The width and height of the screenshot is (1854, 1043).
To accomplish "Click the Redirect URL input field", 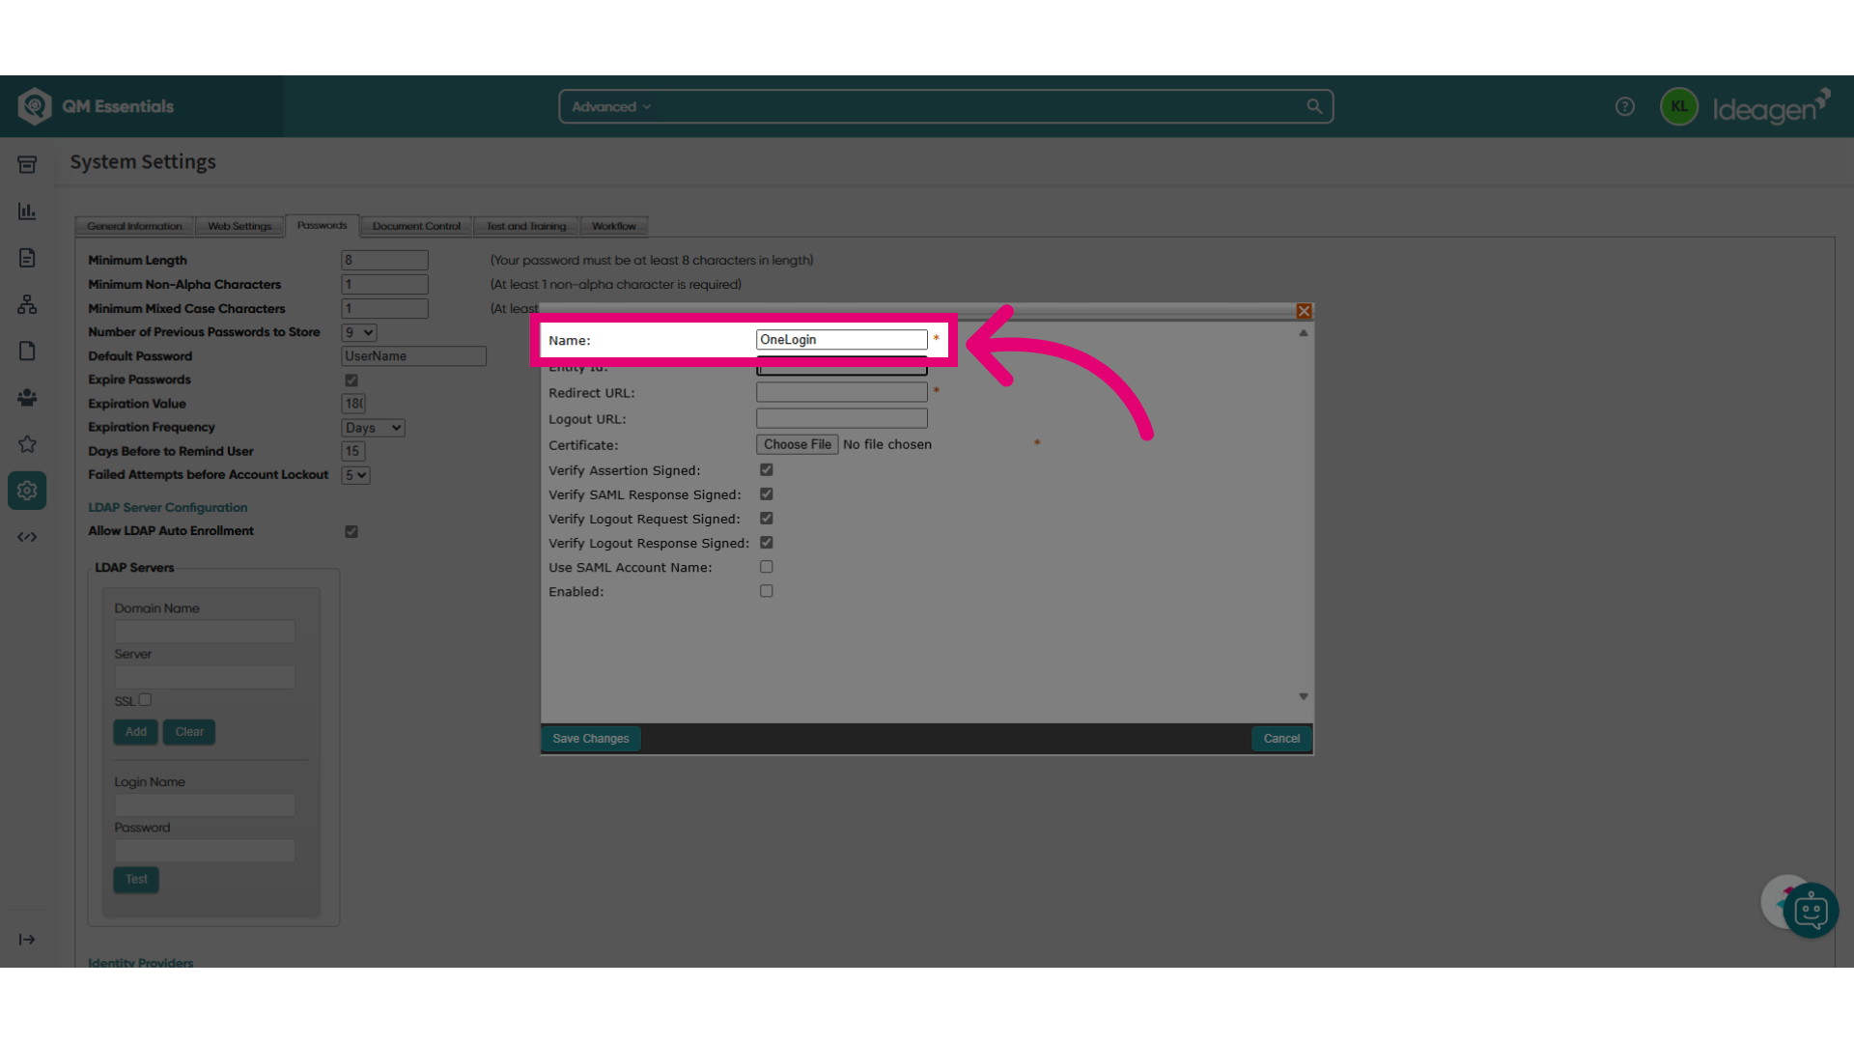I will click(842, 392).
